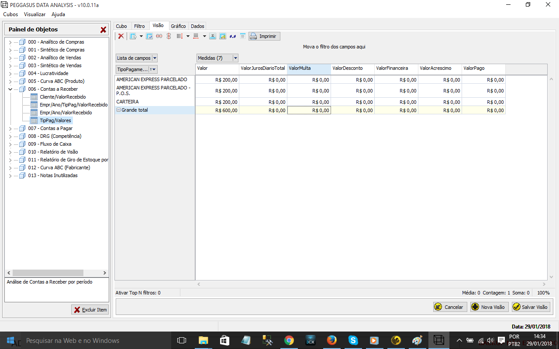Click the column width adjust icon

[196, 36]
